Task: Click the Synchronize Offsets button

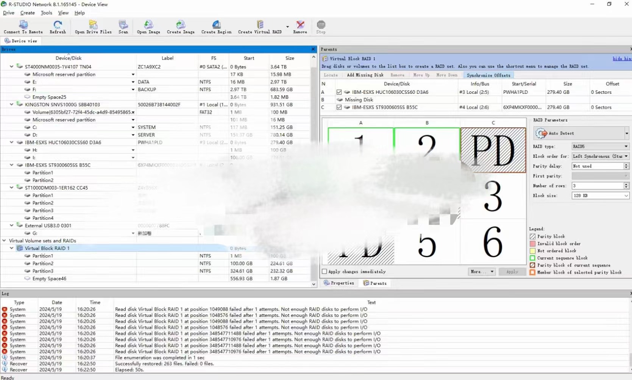Action: (x=488, y=75)
